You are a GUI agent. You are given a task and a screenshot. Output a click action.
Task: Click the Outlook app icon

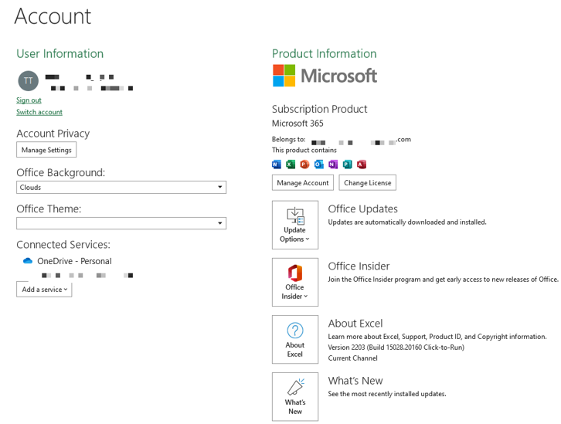319,165
